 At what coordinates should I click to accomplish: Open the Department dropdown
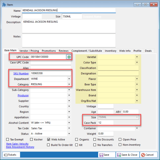pyautogui.click(x=69, y=79)
